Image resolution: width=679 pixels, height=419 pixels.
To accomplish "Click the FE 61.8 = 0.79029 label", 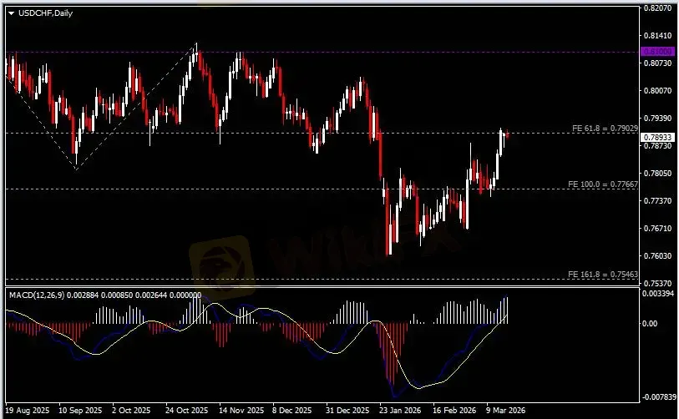I will coord(605,128).
